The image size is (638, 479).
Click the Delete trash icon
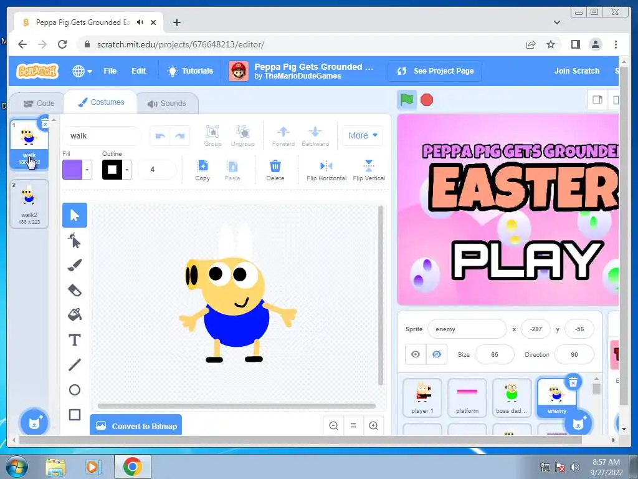click(275, 170)
